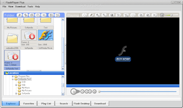The height and width of the screenshot is (108, 183).
Task: Start playback with the Play button
Action: pos(74,91)
